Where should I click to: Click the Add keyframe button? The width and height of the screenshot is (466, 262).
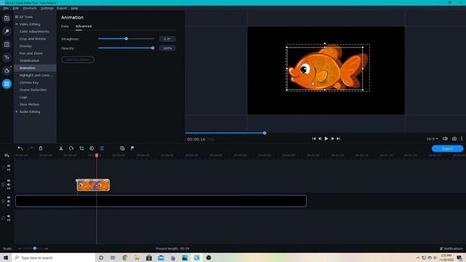[x=78, y=60]
